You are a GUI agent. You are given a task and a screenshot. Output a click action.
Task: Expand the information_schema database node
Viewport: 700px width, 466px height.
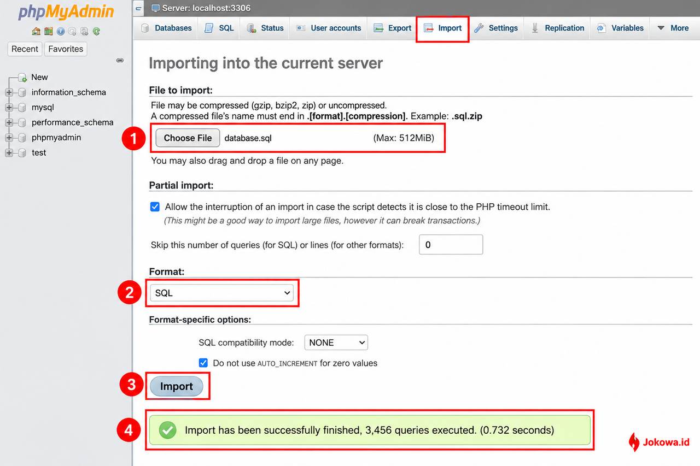[x=9, y=92]
